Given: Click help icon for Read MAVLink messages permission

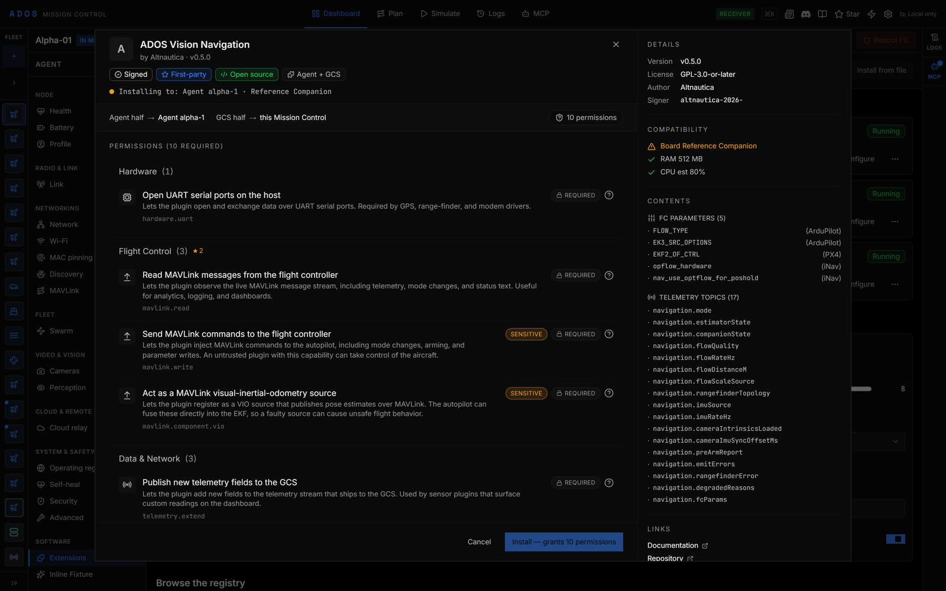Looking at the screenshot, I should 609,275.
